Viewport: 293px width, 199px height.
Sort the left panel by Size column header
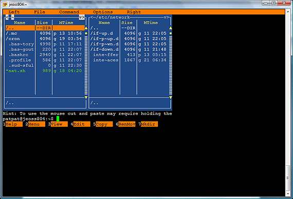pos(42,23)
